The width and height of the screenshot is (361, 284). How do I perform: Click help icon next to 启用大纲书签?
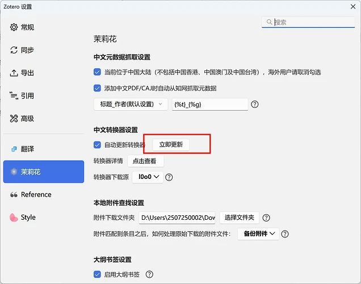pyautogui.click(x=149, y=274)
